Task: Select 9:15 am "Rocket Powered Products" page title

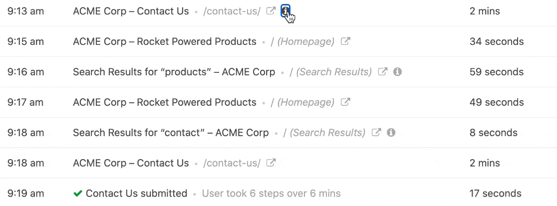Action: point(164,41)
